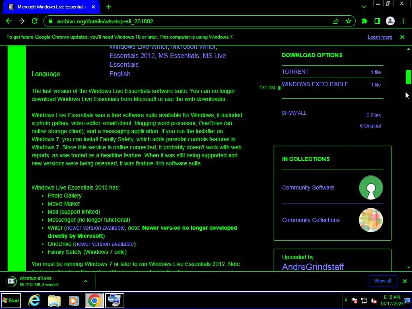Toggle the browser side panel

(x=377, y=21)
